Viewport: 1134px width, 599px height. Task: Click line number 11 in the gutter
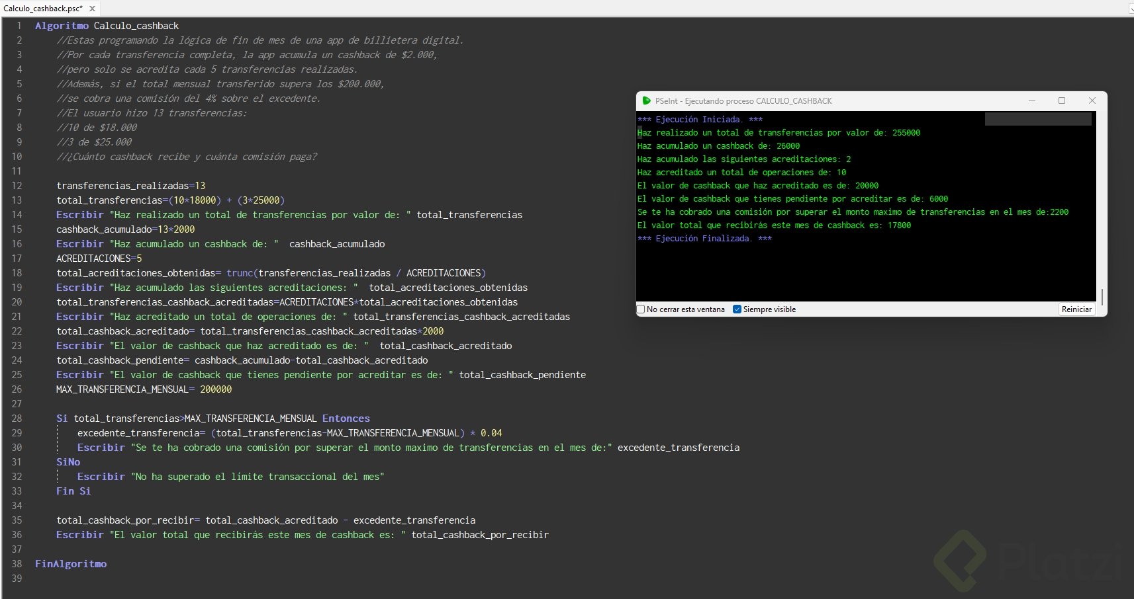tap(17, 171)
